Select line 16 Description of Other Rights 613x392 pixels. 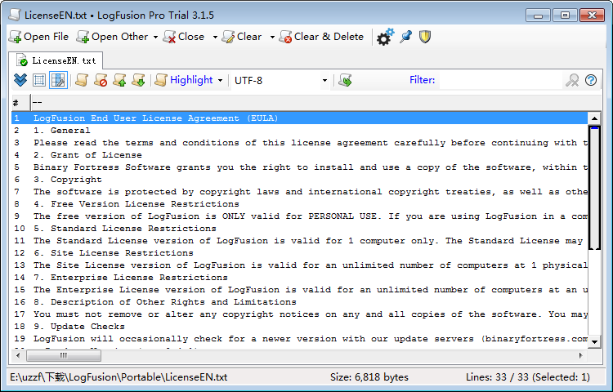pos(299,302)
